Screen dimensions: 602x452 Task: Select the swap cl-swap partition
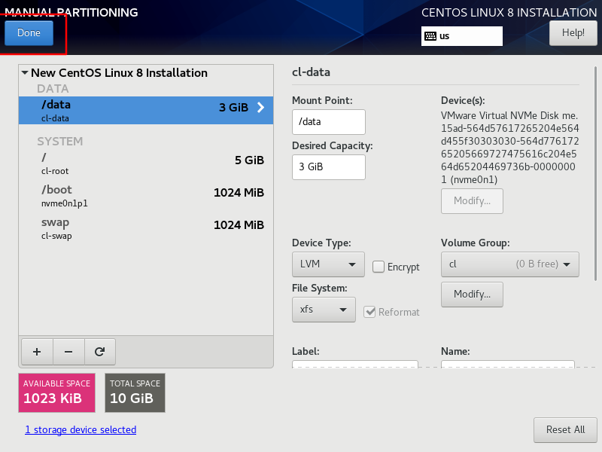tap(146, 228)
